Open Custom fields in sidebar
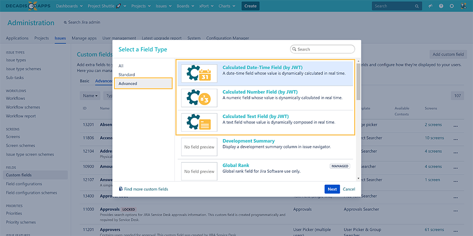The width and height of the screenshot is (473, 236). click(35, 175)
